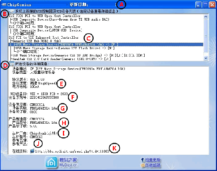The width and height of the screenshot is (217, 171).
Task: Click the 设备修订版 0100 line
Action: coord(23,112)
